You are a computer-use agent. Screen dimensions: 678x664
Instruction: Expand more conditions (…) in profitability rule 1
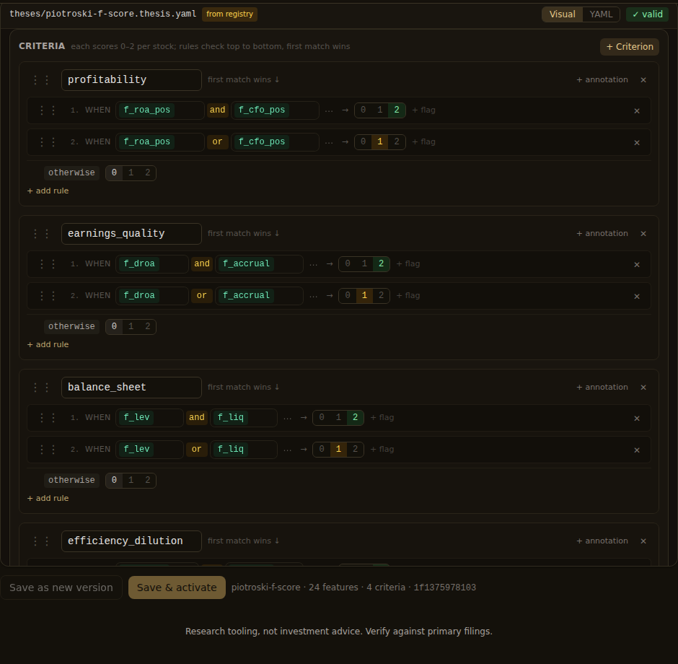329,110
